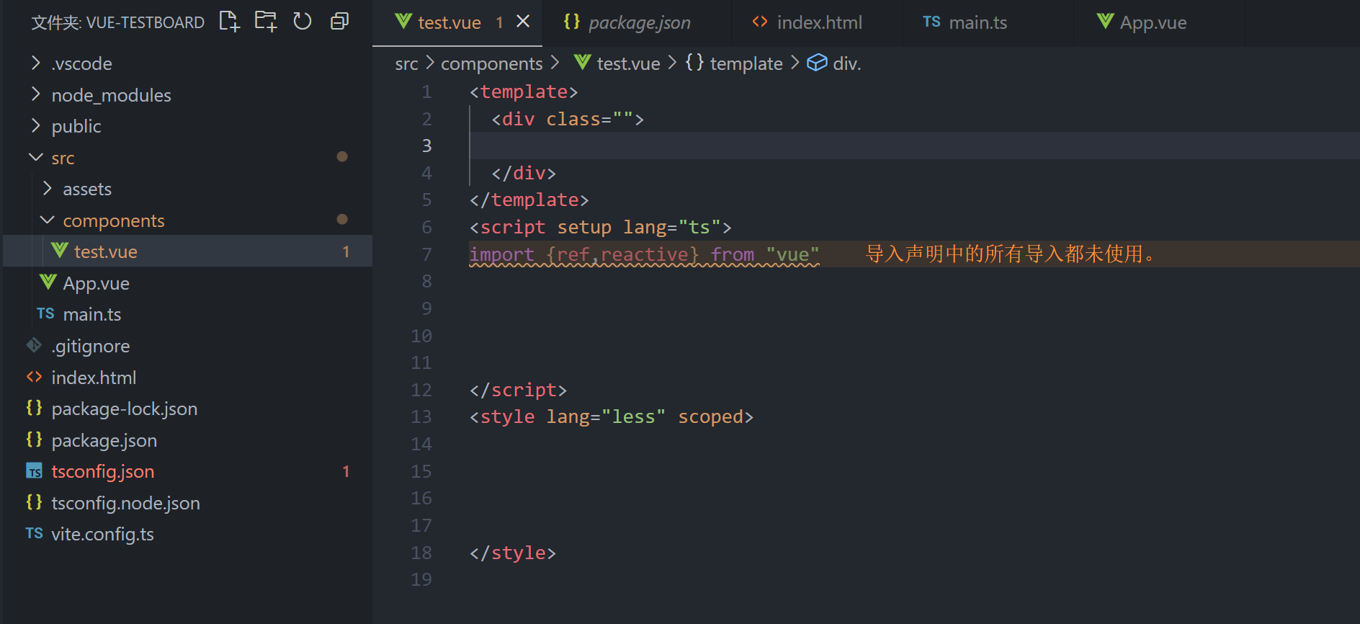Close the test.vue tab
The width and height of the screenshot is (1360, 624).
click(523, 22)
